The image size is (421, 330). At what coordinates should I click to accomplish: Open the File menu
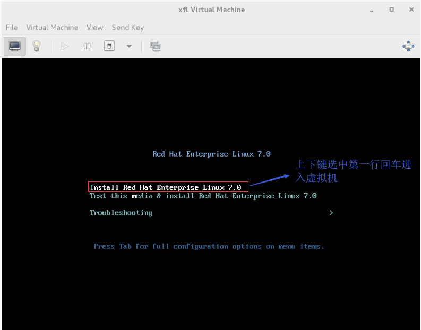tap(12, 28)
